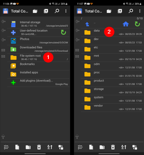Refresh root folder listing, right screen
The height and width of the screenshot is (155, 144).
(x=137, y=24)
